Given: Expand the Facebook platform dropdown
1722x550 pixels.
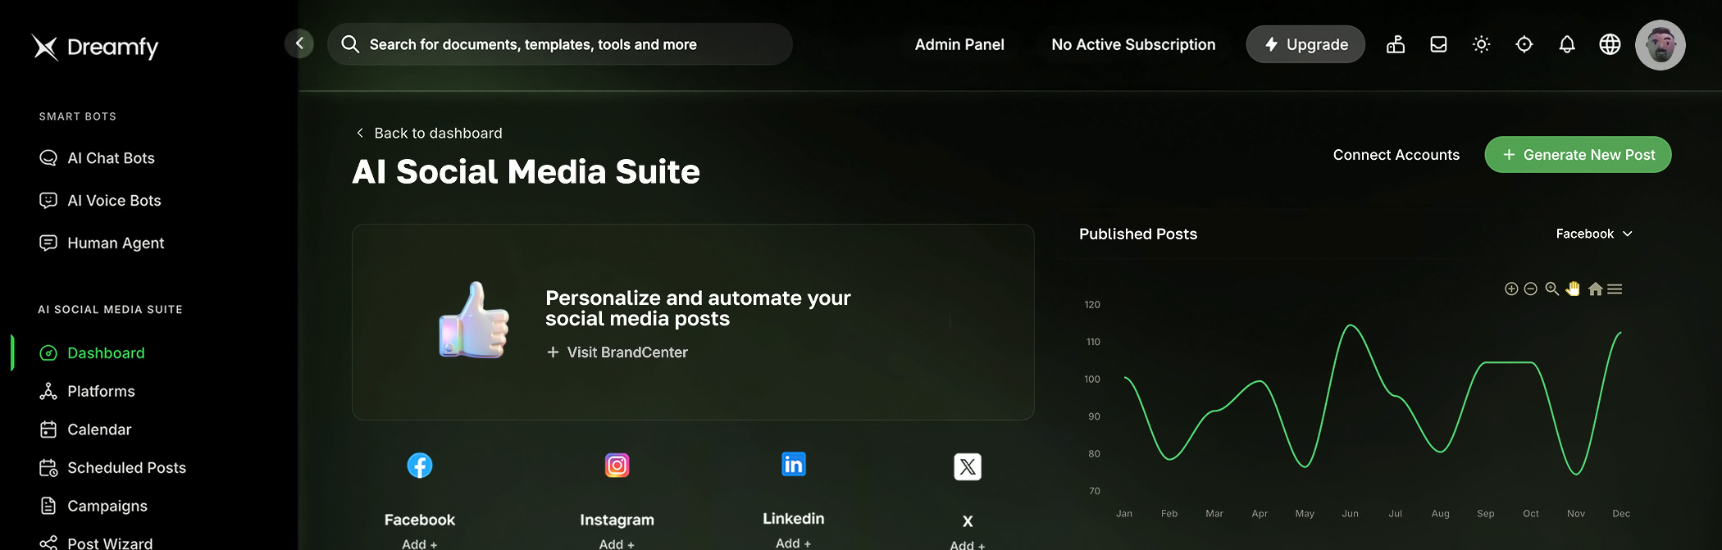Looking at the screenshot, I should 1593,234.
